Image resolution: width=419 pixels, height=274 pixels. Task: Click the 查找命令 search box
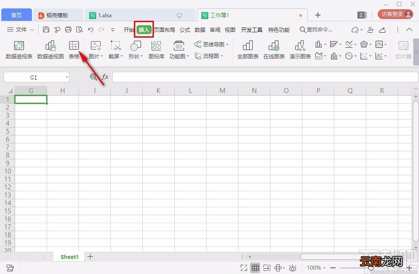click(x=317, y=30)
